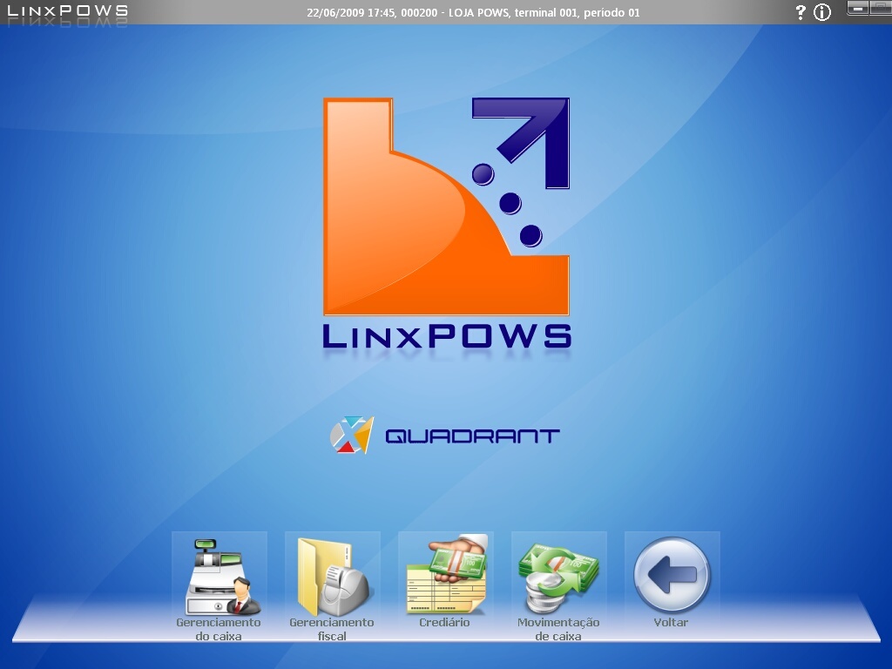The height and width of the screenshot is (669, 892).
Task: Open help via the question mark icon
Action: click(x=801, y=12)
